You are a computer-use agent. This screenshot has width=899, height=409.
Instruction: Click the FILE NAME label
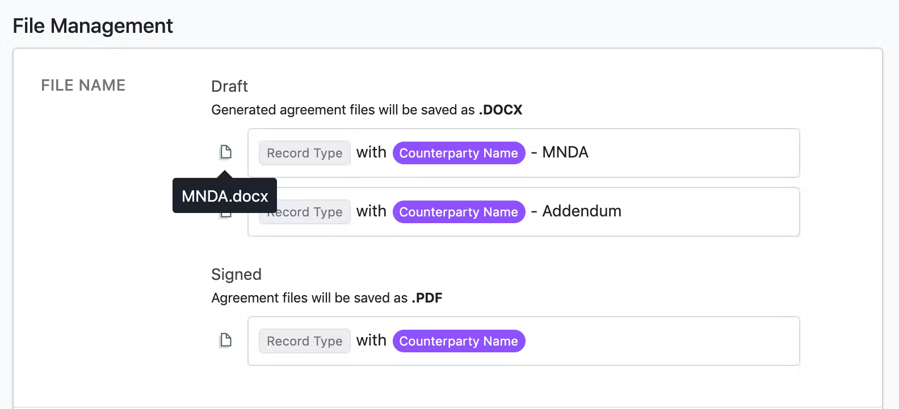point(83,85)
